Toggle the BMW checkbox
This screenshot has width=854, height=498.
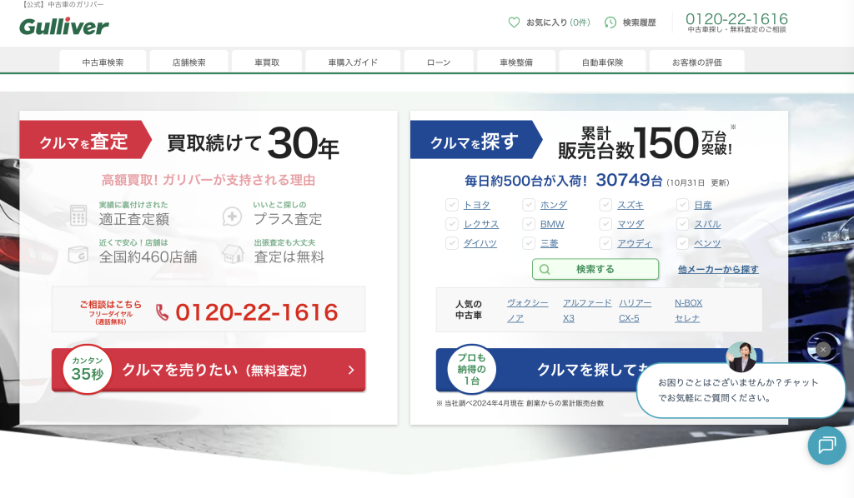[529, 224]
